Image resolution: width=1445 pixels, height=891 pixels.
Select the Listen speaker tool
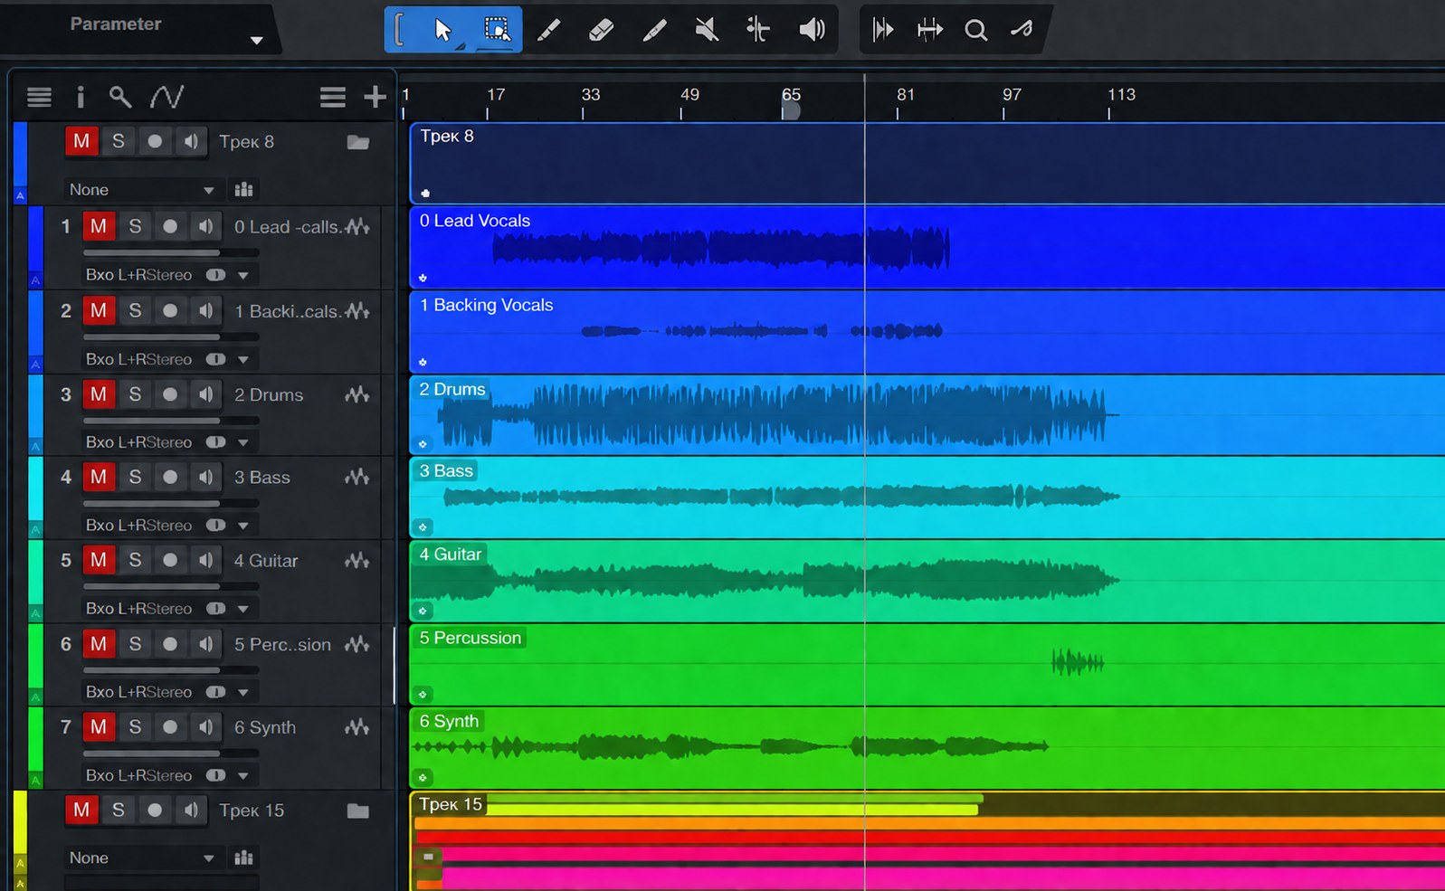[x=812, y=30]
